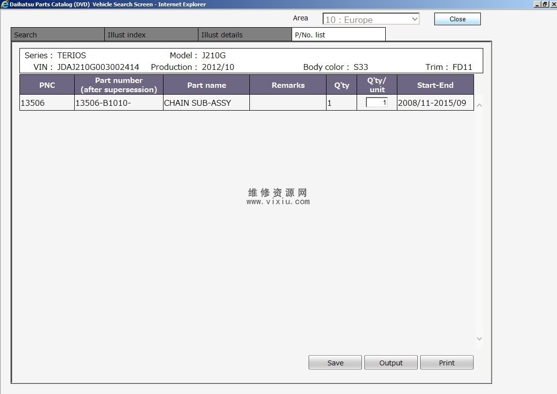Click the Internet Explorer icon in title bar
The height and width of the screenshot is (394, 557).
(x=5, y=4)
